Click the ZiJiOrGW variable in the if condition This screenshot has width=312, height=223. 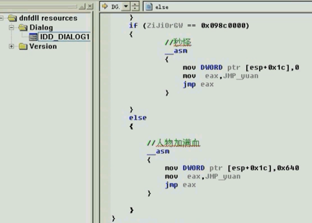click(165, 25)
